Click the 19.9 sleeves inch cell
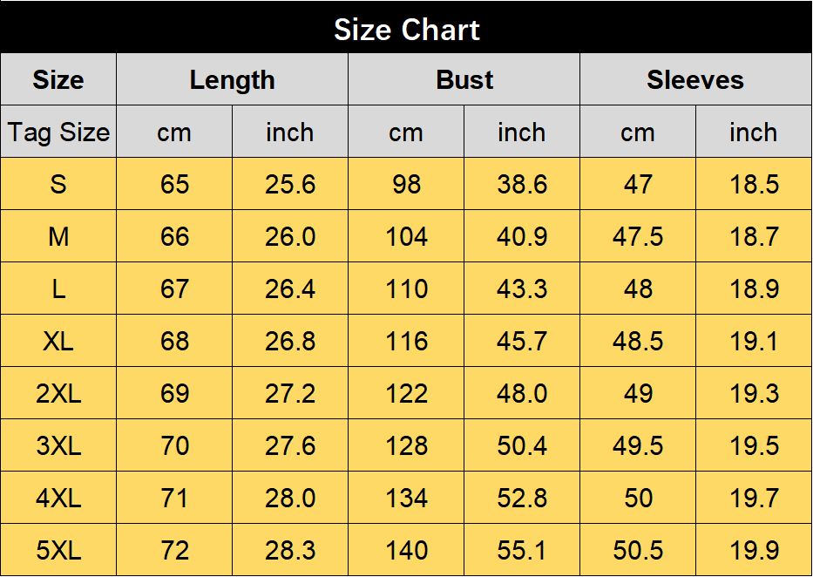The width and height of the screenshot is (813, 577). tap(754, 550)
